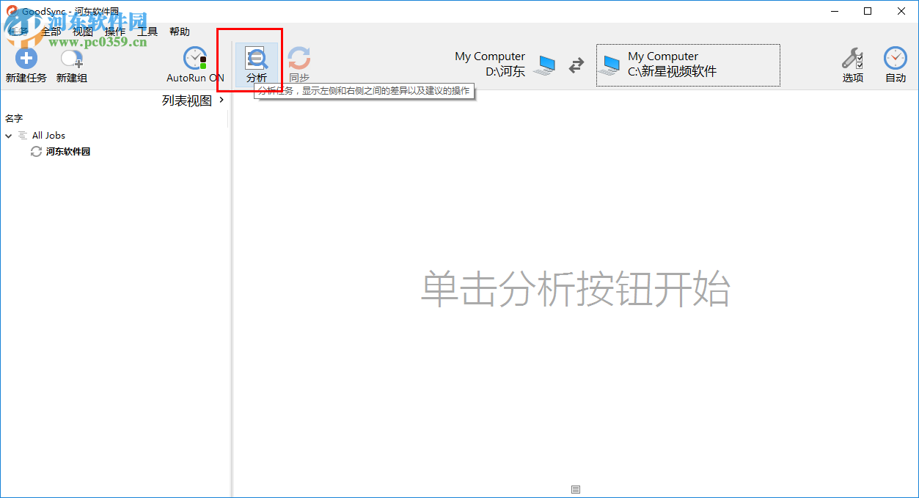
Task: Click the left My Computer device icon
Action: point(544,65)
